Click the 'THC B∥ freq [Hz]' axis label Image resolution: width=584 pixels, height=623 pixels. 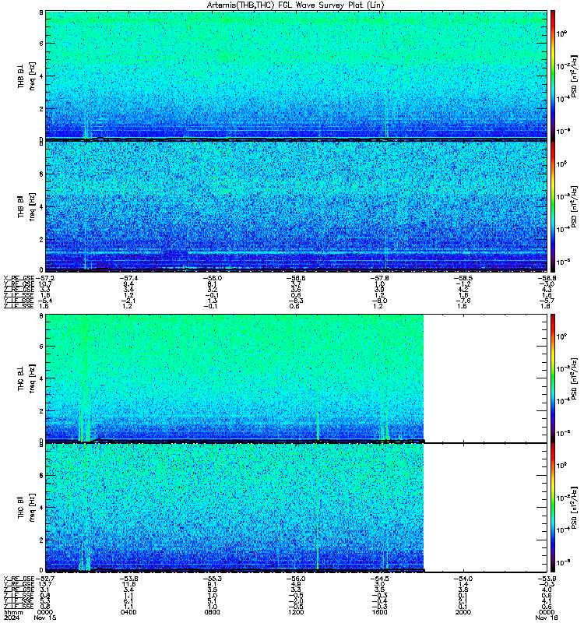26,508
